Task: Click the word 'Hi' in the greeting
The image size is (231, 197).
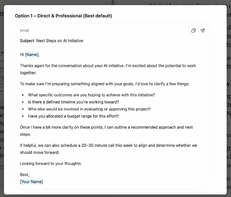Action: (22, 54)
